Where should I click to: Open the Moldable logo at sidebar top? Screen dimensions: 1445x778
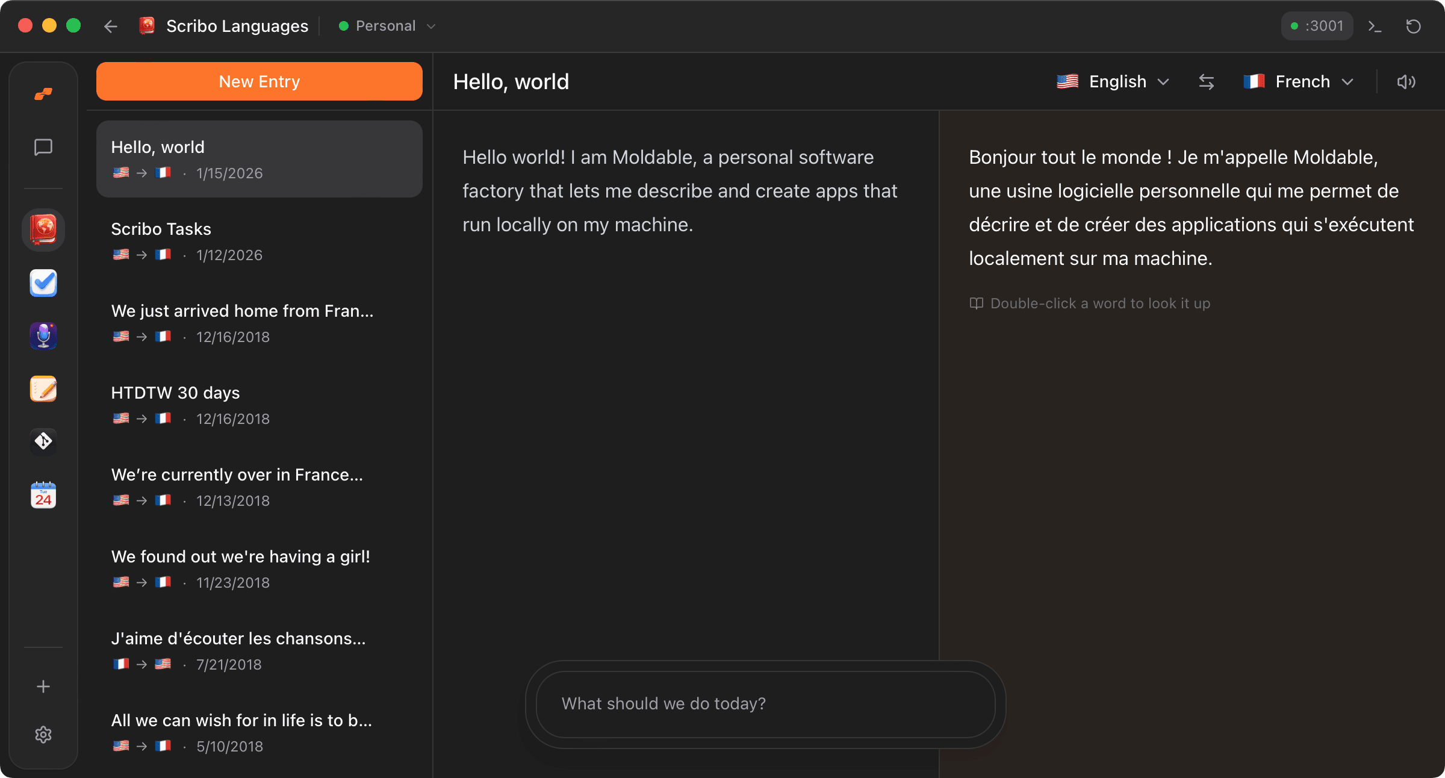pos(43,93)
